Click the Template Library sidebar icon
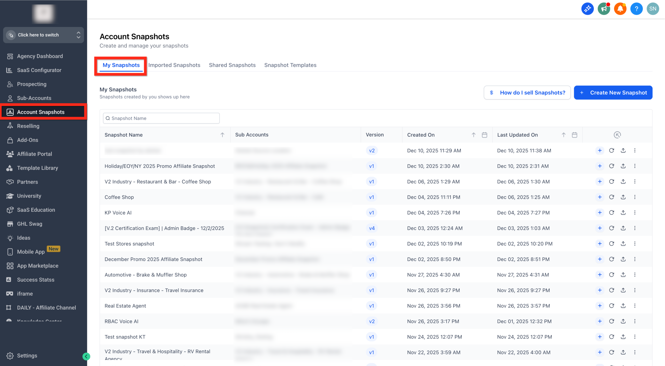This screenshot has height=366, width=665. 10,168
